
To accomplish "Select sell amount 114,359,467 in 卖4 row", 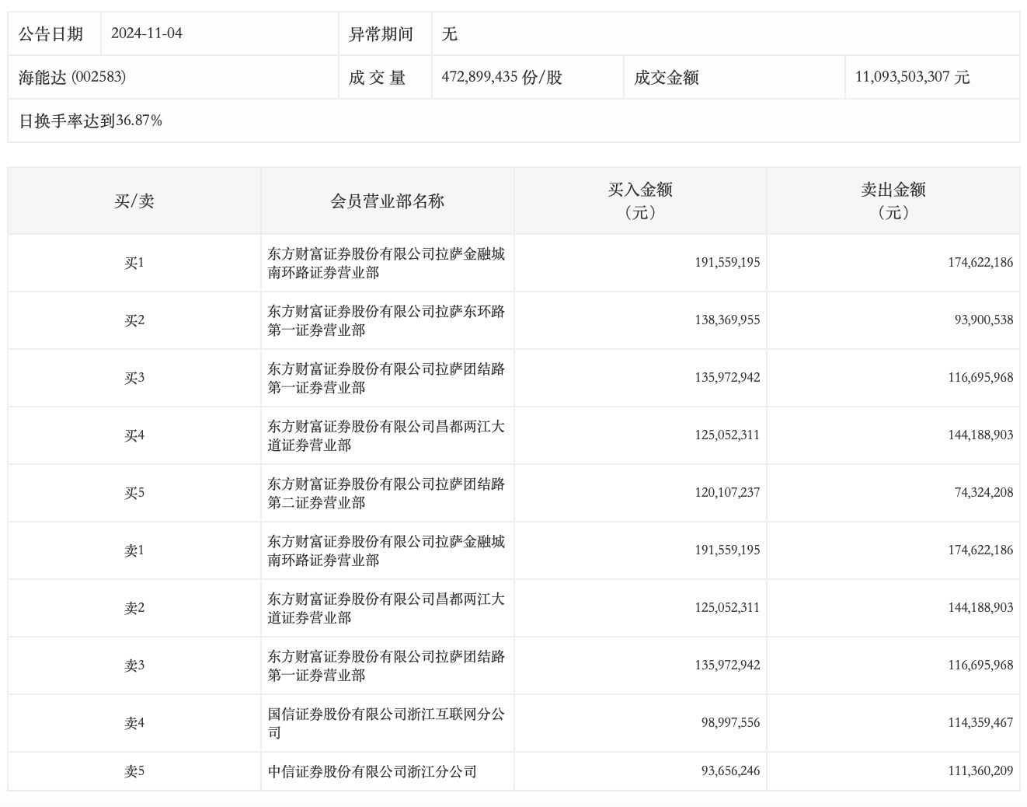I will (x=980, y=723).
